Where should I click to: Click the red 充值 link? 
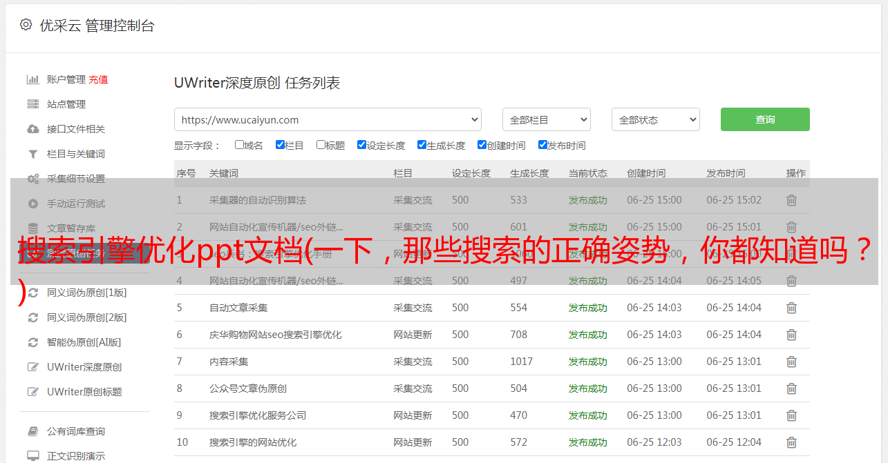click(x=98, y=79)
